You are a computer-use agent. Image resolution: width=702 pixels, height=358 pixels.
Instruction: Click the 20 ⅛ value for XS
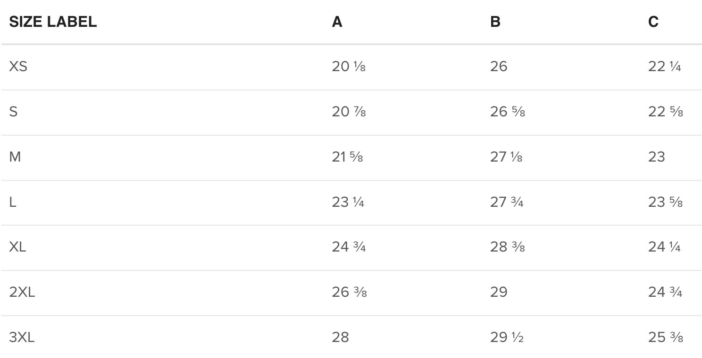[348, 67]
